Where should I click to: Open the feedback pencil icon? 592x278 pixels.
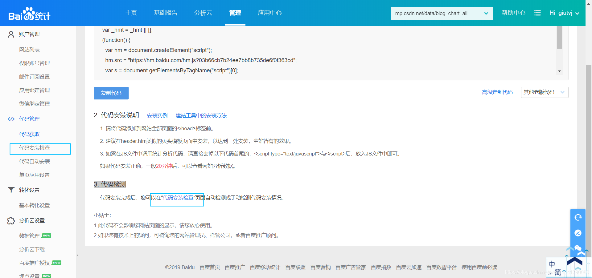[x=578, y=233]
